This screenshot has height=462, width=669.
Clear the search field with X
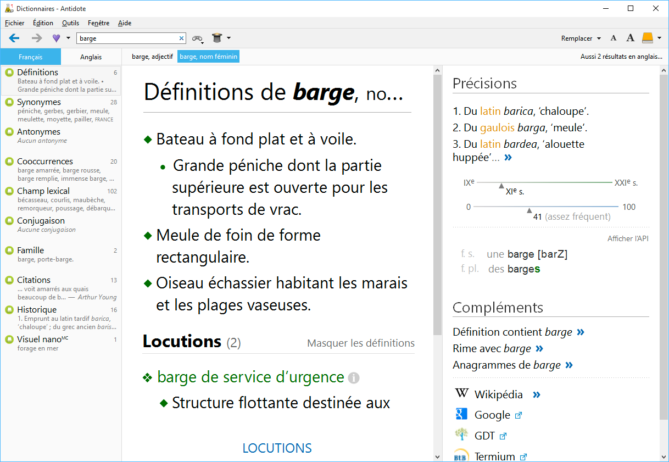182,38
